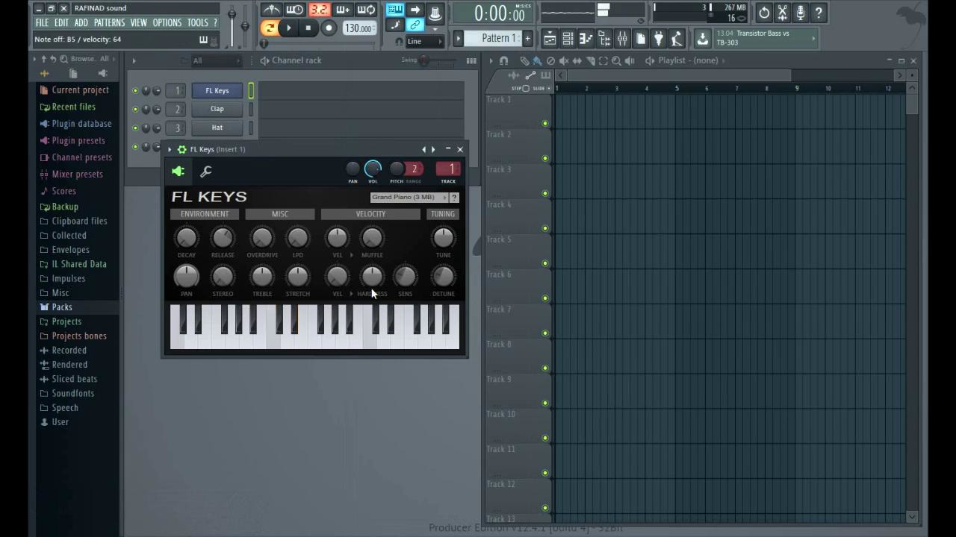Click the microphone recording icon
Image resolution: width=956 pixels, height=537 pixels.
tap(800, 13)
